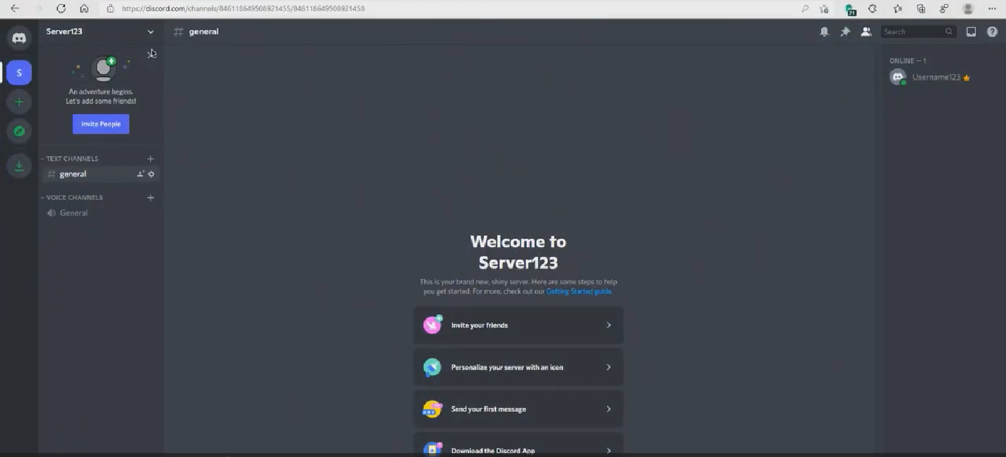Open the gear settings for general channel
The image size is (1006, 457).
tap(151, 174)
